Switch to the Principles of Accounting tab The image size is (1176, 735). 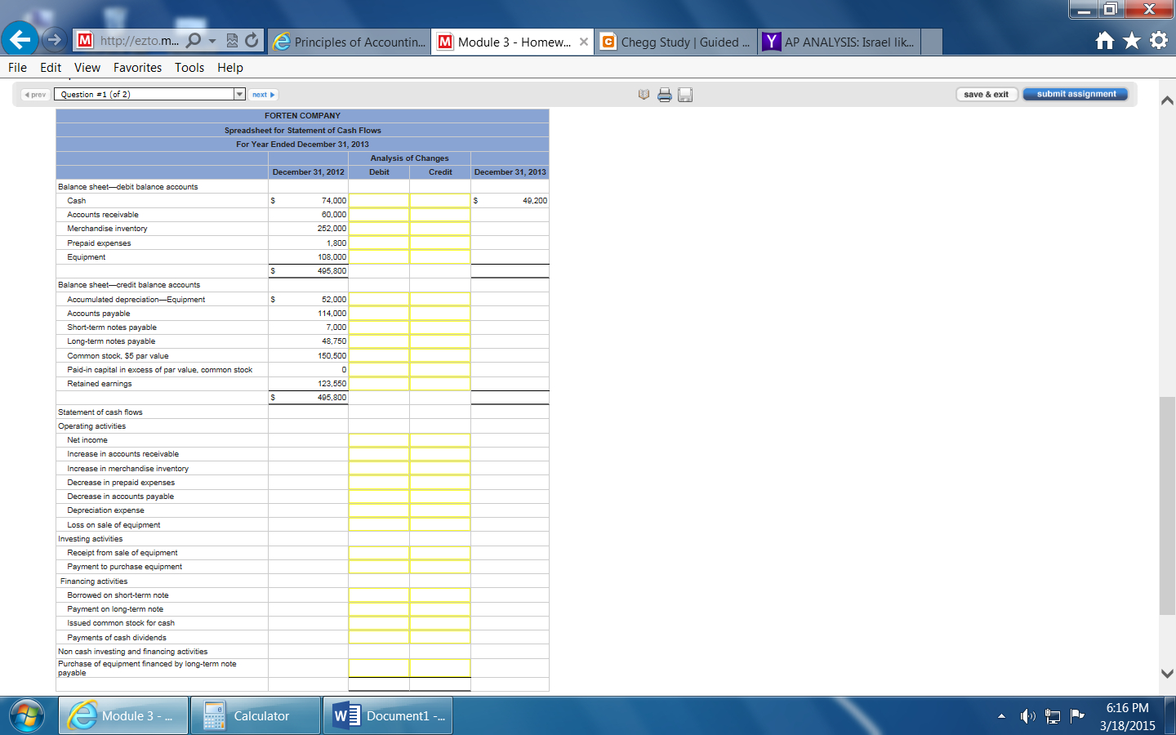(x=350, y=42)
